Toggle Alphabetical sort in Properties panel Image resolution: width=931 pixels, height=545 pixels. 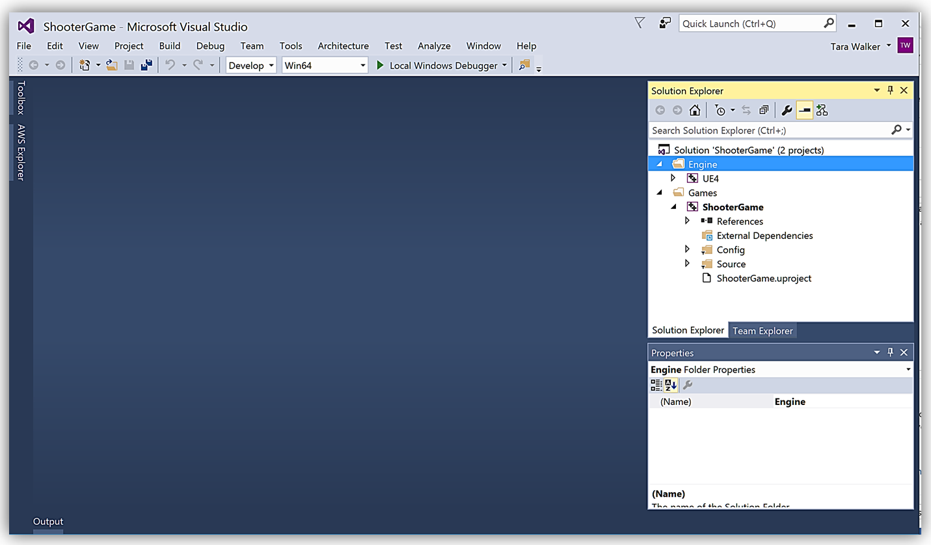point(671,385)
